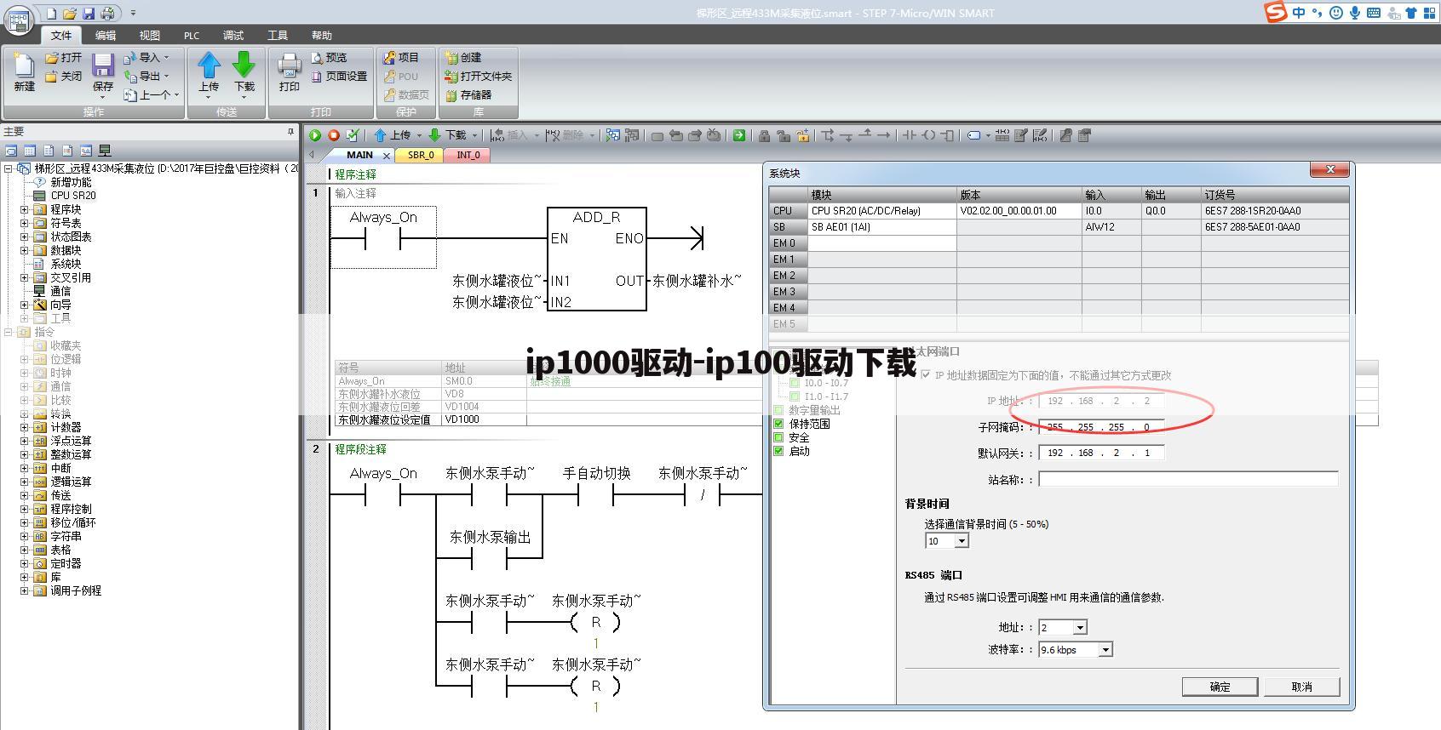Click Compile icon in editor toolbar
1441x730 pixels.
[353, 135]
